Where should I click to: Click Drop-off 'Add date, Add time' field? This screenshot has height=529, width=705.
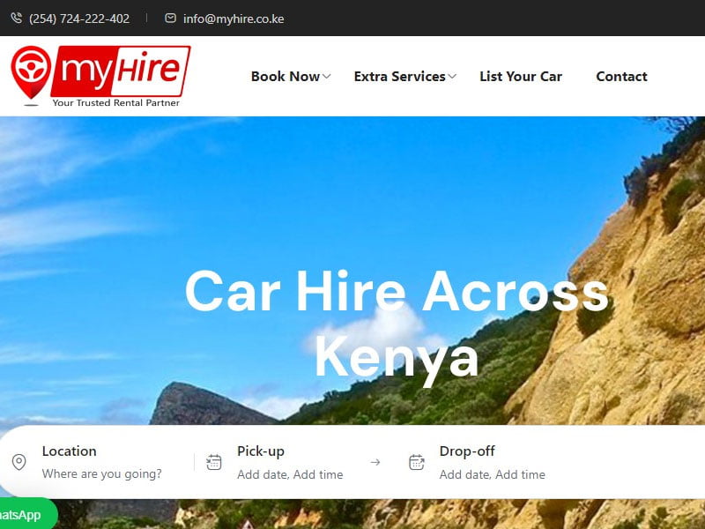pos(493,474)
